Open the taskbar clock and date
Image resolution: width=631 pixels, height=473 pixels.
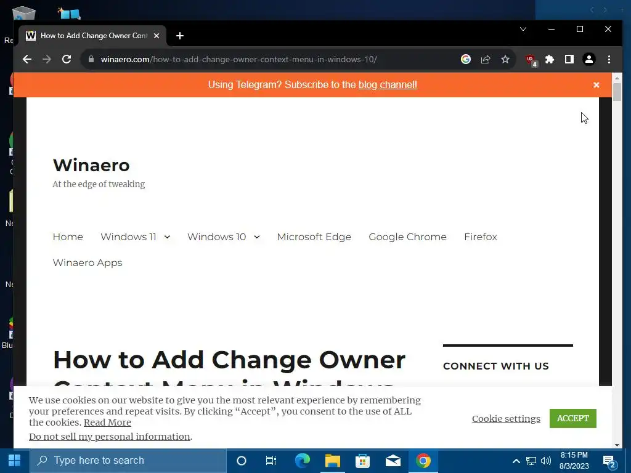click(574, 461)
